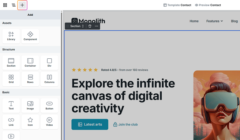Image resolution: width=240 pixels, height=140 pixels.
Task: Insert a Columns layout element
Action: (49, 79)
